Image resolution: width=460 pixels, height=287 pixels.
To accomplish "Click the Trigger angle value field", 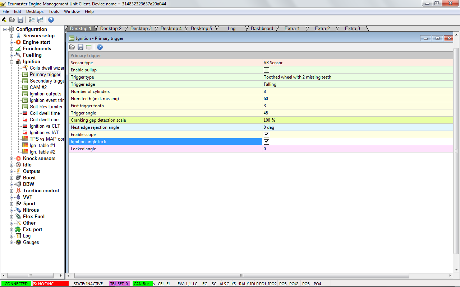I will (x=357, y=113).
